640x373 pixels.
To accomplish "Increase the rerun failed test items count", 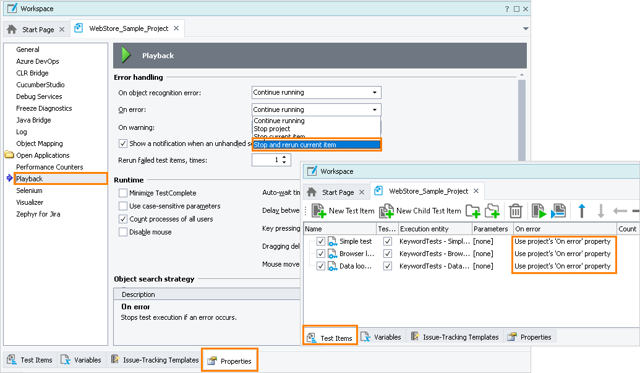I will pyautogui.click(x=284, y=157).
